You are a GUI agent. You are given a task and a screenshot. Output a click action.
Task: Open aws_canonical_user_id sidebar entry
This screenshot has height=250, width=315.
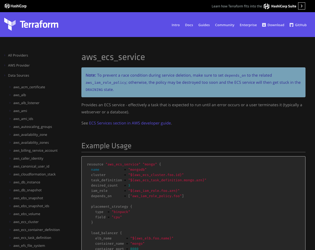click(x=31, y=166)
